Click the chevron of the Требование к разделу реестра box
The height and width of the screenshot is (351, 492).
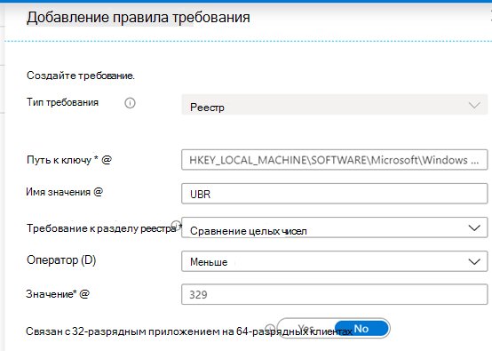(474, 227)
